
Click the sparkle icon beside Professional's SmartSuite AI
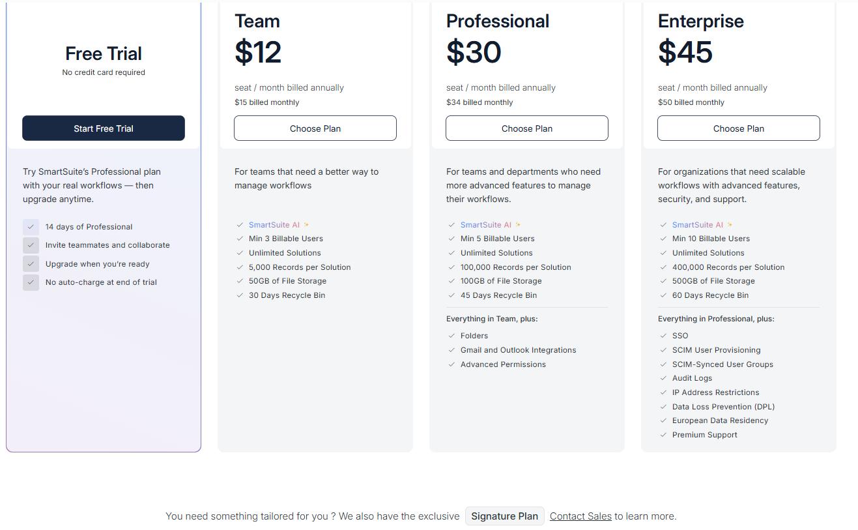click(x=518, y=225)
